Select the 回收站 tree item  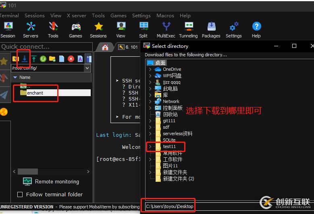pos(166,114)
